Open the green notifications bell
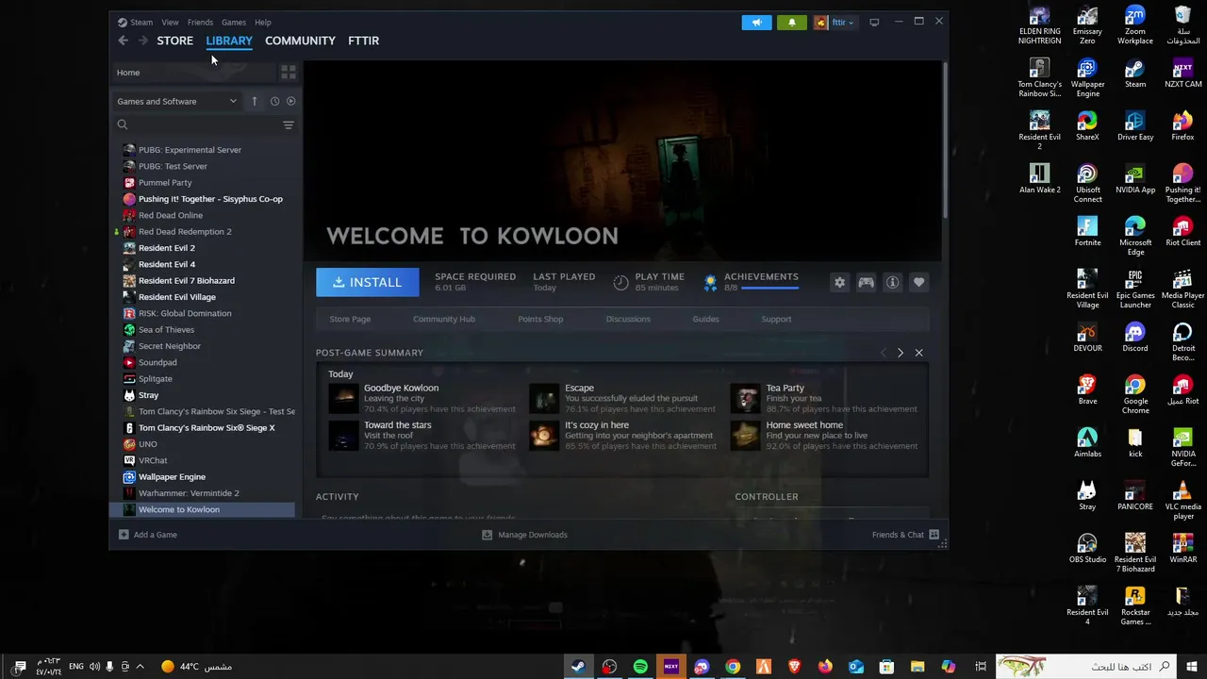 tap(791, 23)
